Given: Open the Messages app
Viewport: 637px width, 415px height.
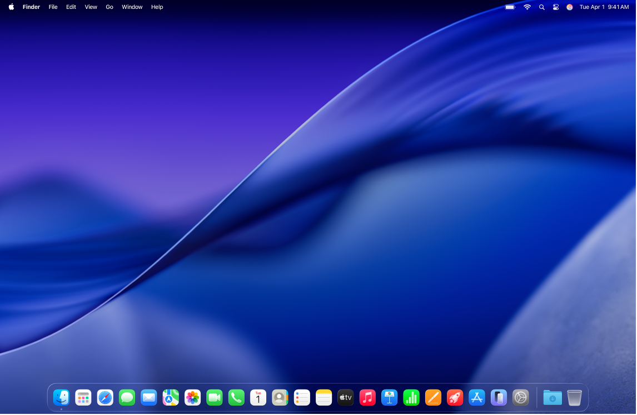Looking at the screenshot, I should tap(127, 397).
